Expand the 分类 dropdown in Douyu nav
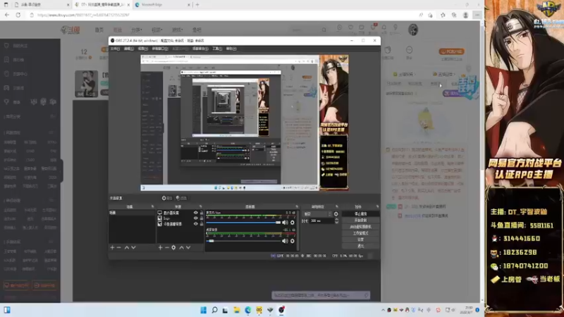Viewport: 564px width, 317px height. tap(137, 30)
